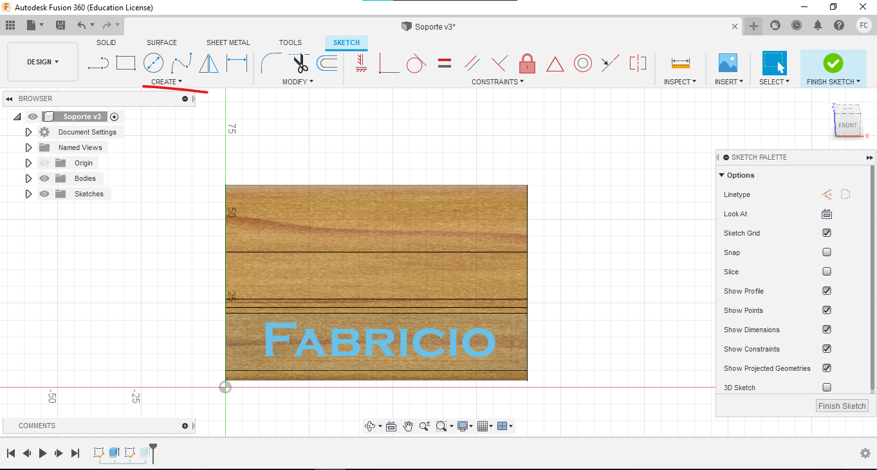Click the Insert Image icon
The height and width of the screenshot is (470, 877).
(728, 62)
